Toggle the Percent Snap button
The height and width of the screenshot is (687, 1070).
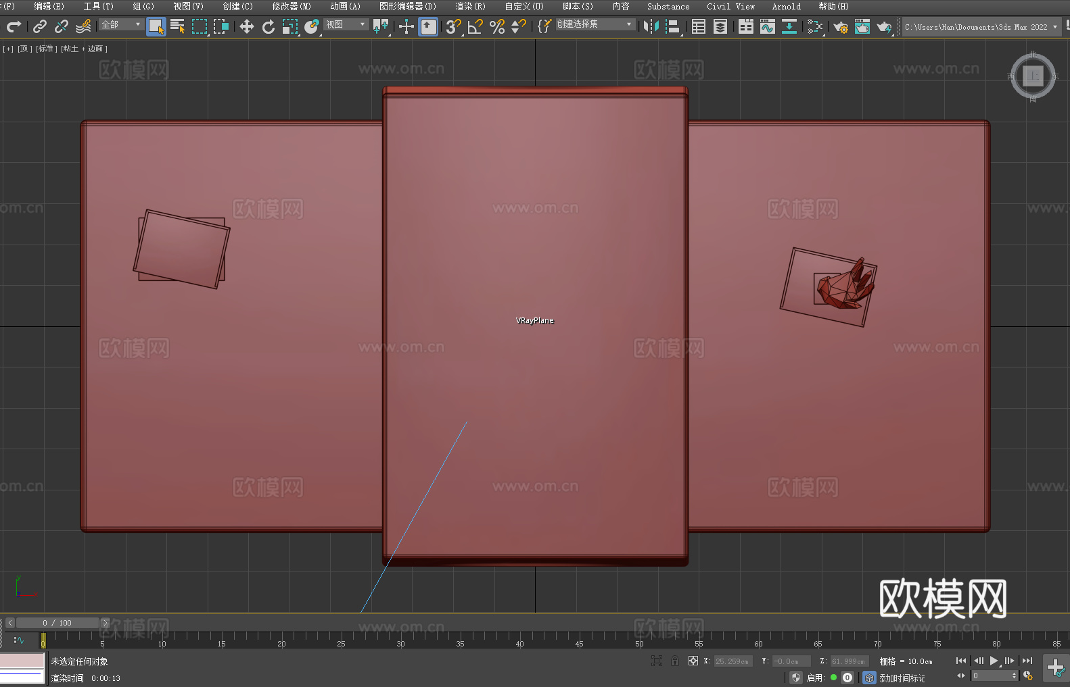click(x=497, y=26)
